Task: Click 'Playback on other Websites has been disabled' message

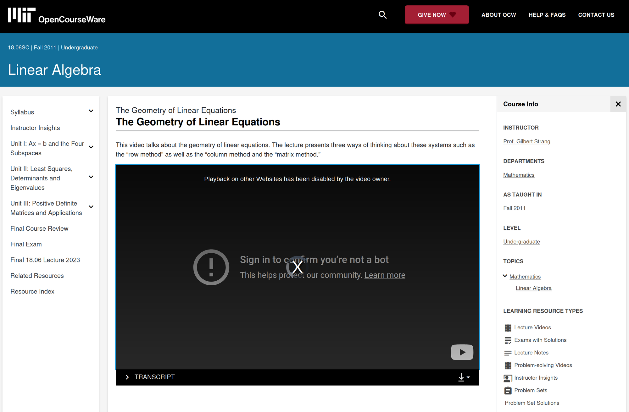Action: (x=297, y=179)
